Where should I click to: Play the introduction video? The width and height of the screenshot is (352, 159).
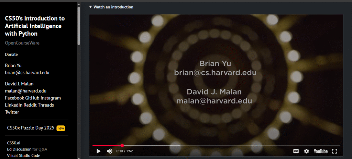pos(98,151)
